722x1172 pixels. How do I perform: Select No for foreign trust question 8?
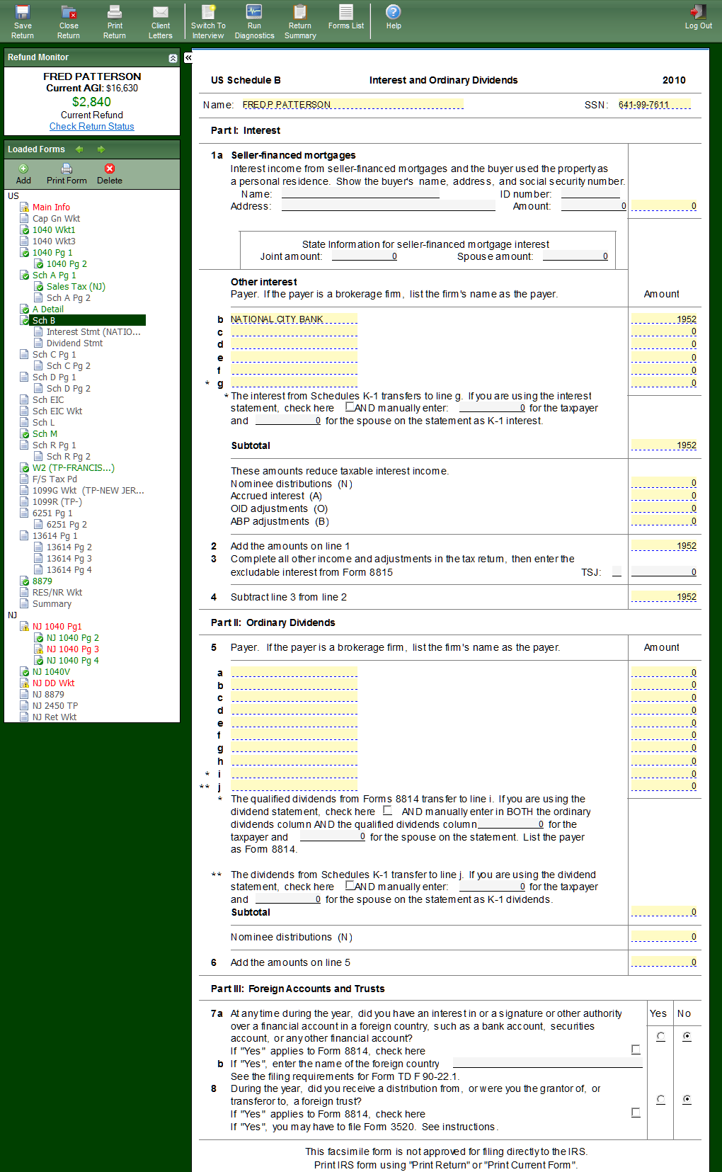click(687, 1100)
